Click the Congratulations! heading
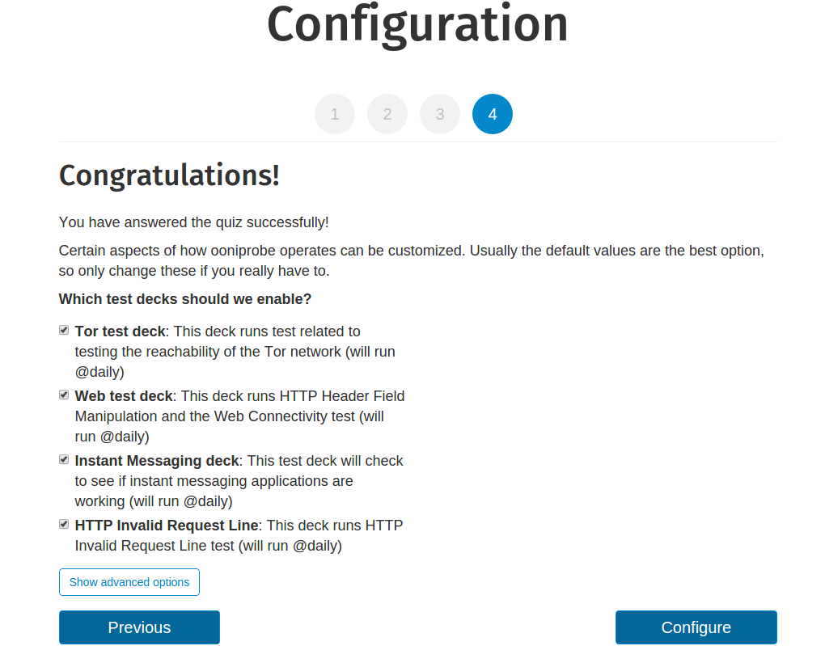Screen dimensions: 825x646 point(169,175)
